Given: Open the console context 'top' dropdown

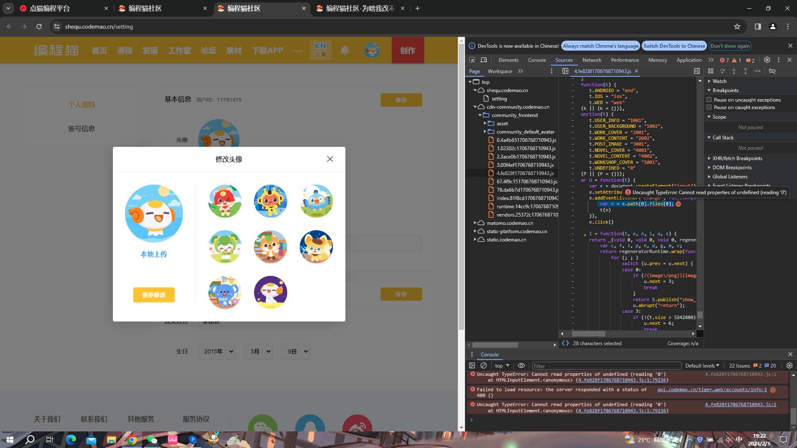Looking at the screenshot, I should 502,365.
